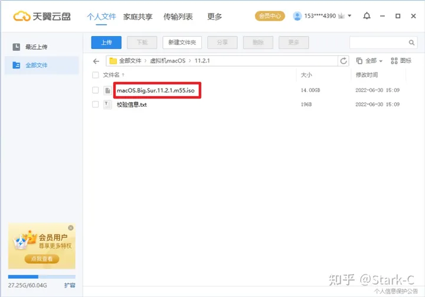The height and width of the screenshot is (297, 425).
Task: Click the 27.25G/60.04G storage text
Action: [x=27, y=285]
